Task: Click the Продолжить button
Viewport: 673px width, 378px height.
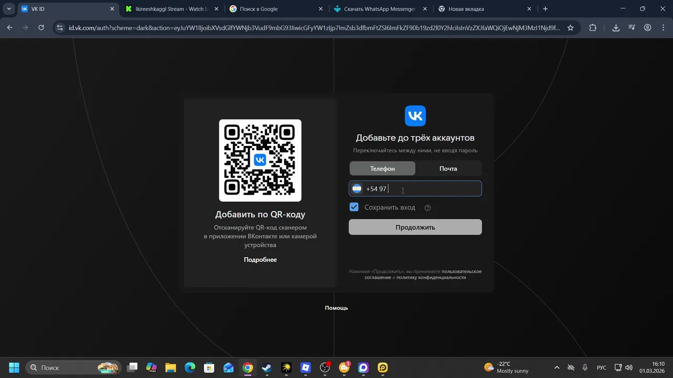Action: pos(415,227)
